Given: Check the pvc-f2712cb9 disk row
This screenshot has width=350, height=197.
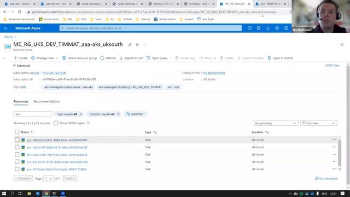Looking at the screenshot, I should 17,169.
